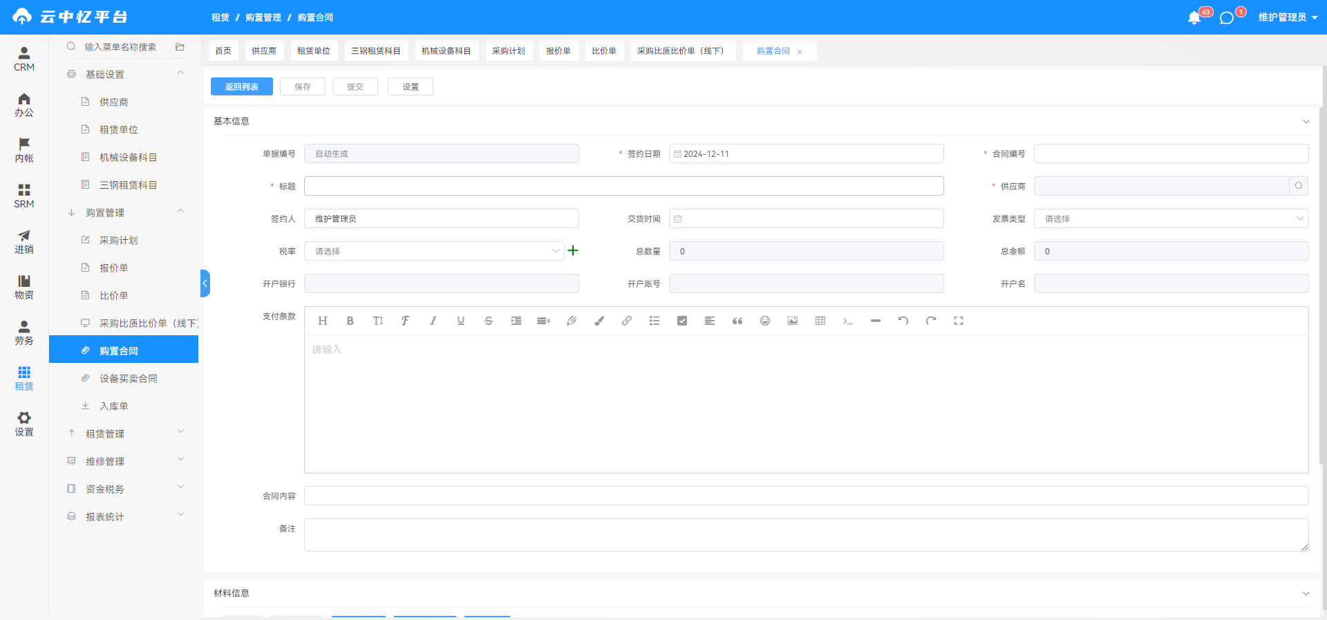
Task: Open the notification bell icon
Action: coord(1194,18)
